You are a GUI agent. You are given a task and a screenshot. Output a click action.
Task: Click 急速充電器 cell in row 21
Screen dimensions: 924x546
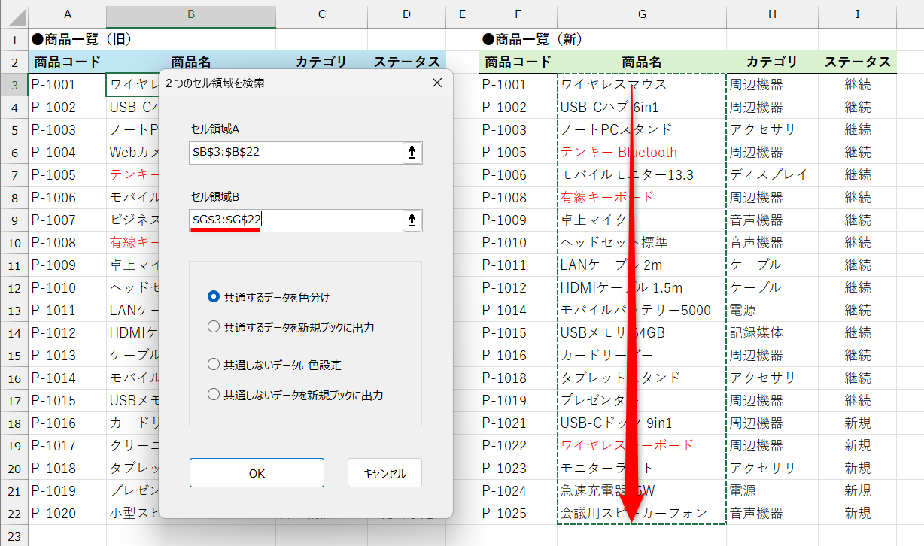click(642, 490)
